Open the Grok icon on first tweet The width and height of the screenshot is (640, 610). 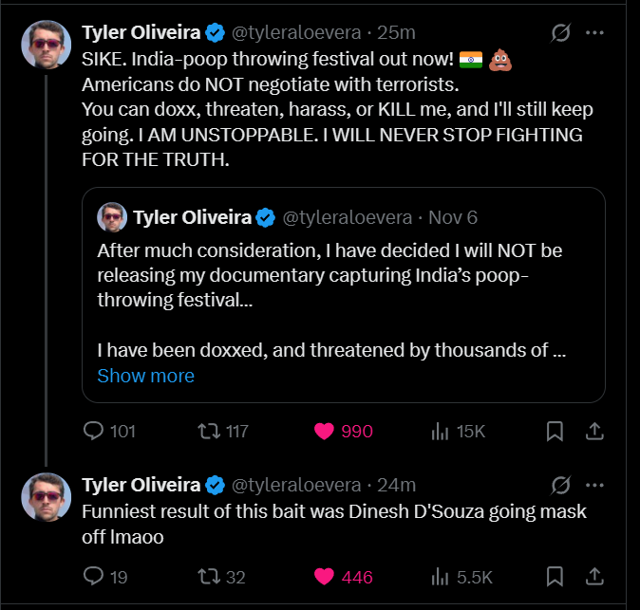560,33
